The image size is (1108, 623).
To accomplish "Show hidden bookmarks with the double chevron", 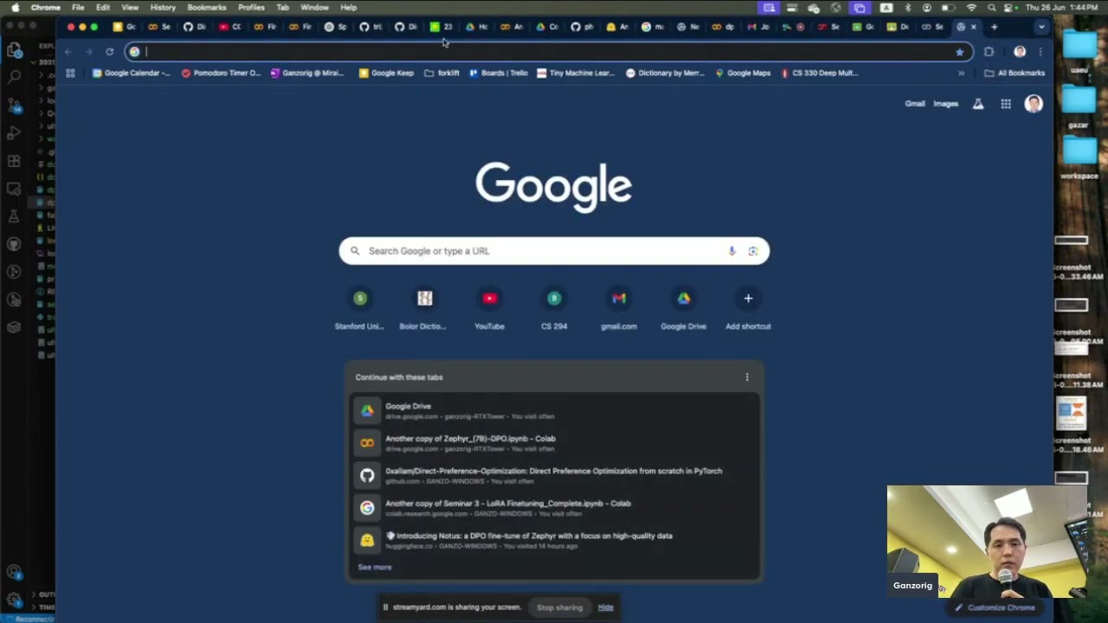I will (961, 73).
